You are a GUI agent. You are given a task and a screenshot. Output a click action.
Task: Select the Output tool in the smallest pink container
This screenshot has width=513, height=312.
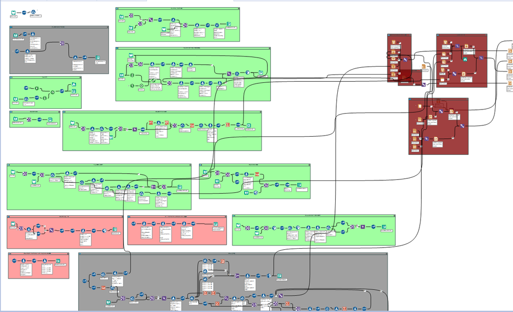coord(58,261)
